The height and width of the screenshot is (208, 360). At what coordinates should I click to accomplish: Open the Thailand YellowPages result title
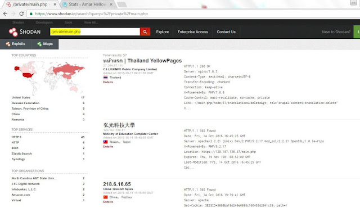tap(142, 61)
